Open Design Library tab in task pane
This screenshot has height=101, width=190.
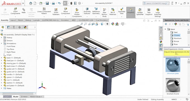pos(161,31)
